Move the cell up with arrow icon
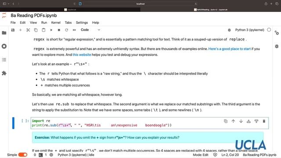This screenshot has width=281, height=158. click(233, 121)
